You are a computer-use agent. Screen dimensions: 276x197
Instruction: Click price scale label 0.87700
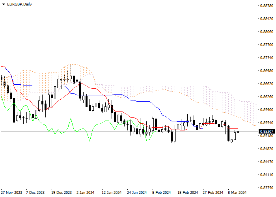[267, 45]
